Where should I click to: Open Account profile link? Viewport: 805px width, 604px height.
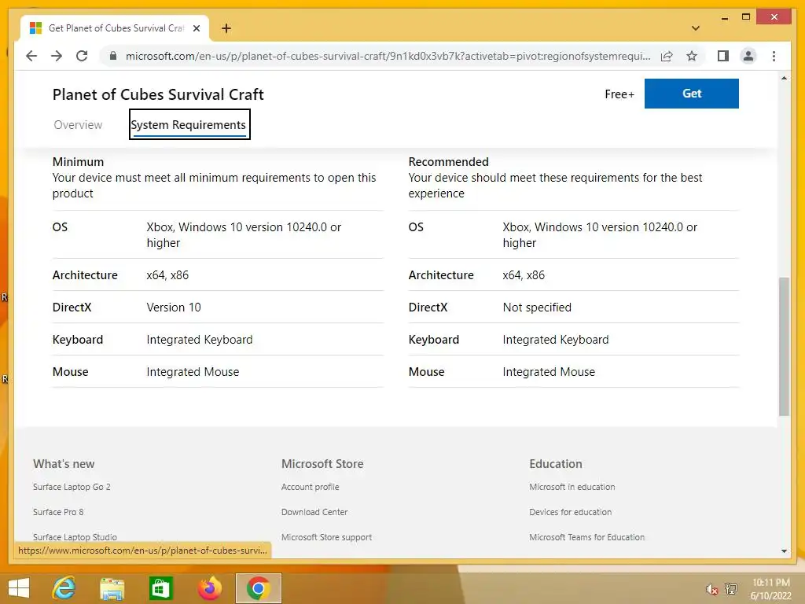click(x=310, y=487)
